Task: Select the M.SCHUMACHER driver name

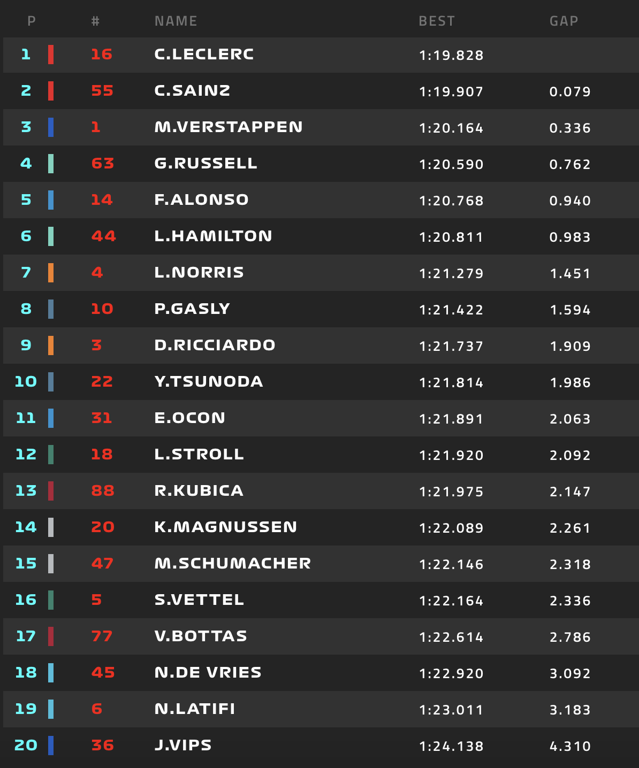Action: pyautogui.click(x=232, y=564)
